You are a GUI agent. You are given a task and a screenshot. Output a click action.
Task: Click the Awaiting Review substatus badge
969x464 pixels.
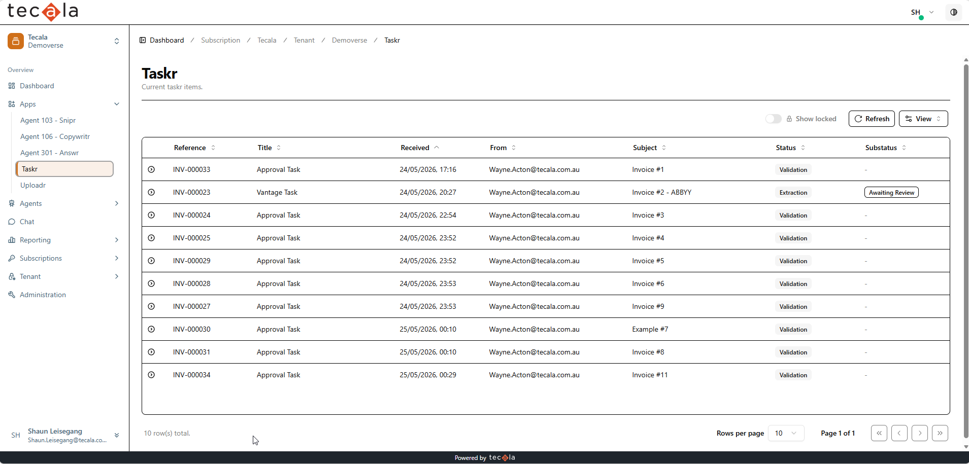point(891,192)
